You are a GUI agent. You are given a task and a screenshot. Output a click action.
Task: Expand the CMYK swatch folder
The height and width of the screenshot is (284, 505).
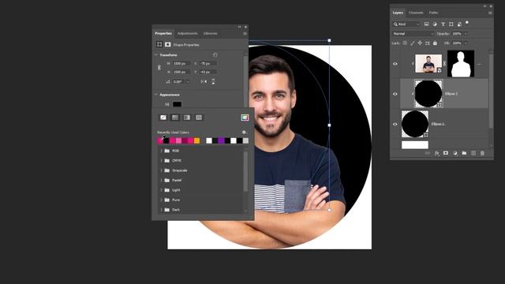pyautogui.click(x=161, y=160)
